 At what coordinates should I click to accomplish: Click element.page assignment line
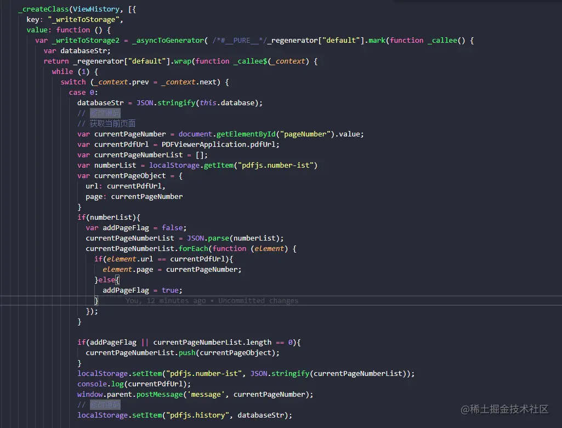[x=172, y=269]
